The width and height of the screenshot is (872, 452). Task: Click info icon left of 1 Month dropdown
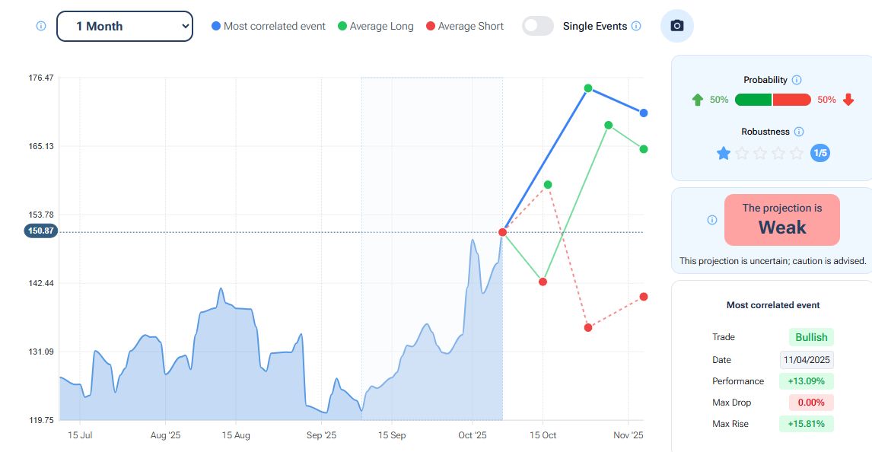(41, 26)
